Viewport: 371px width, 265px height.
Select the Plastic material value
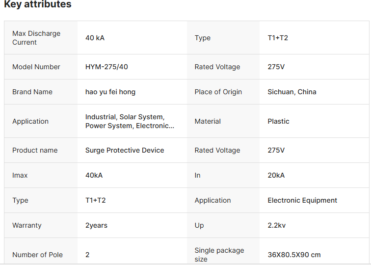click(278, 121)
